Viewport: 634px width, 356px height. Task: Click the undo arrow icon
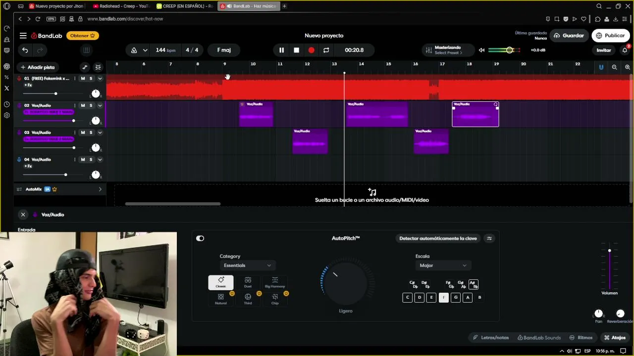point(25,50)
